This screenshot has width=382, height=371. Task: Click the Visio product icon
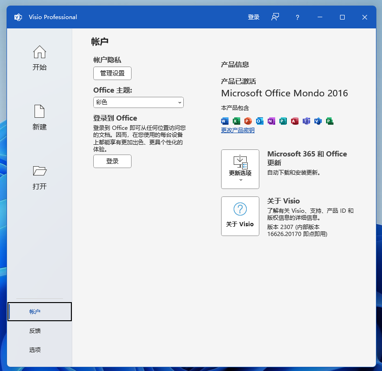click(x=318, y=121)
